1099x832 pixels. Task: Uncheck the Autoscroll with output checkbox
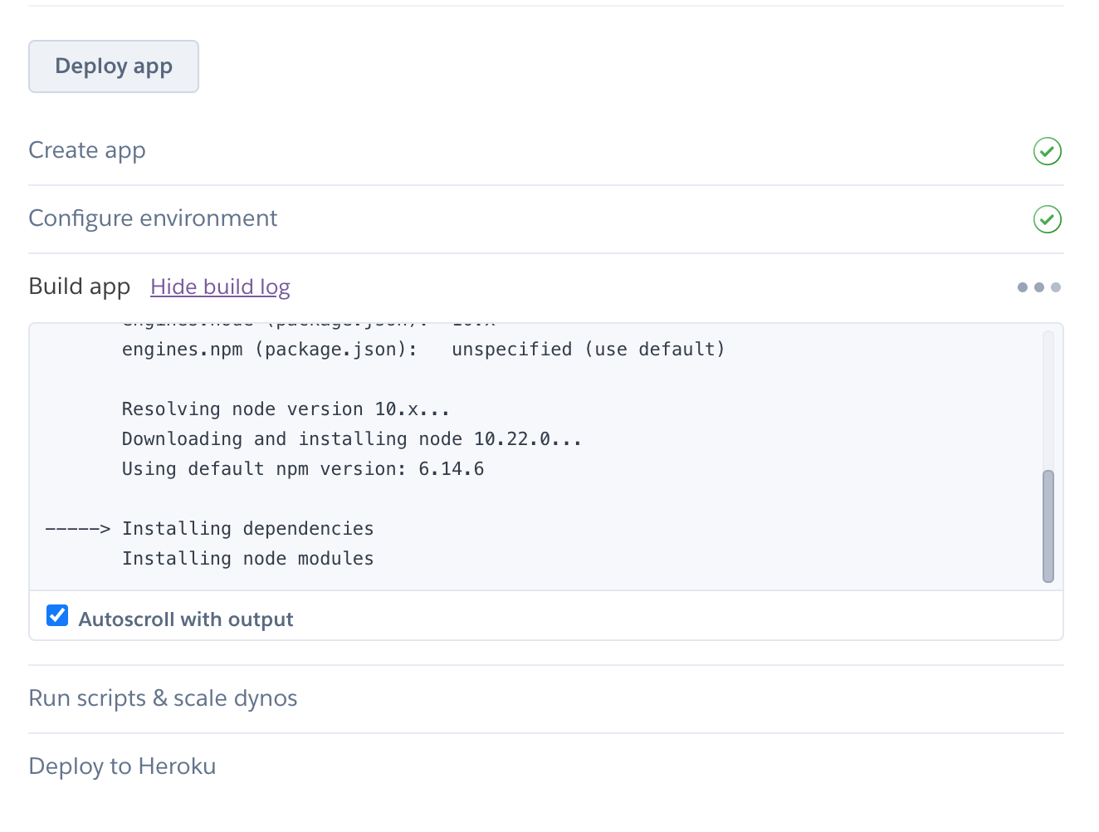(57, 615)
